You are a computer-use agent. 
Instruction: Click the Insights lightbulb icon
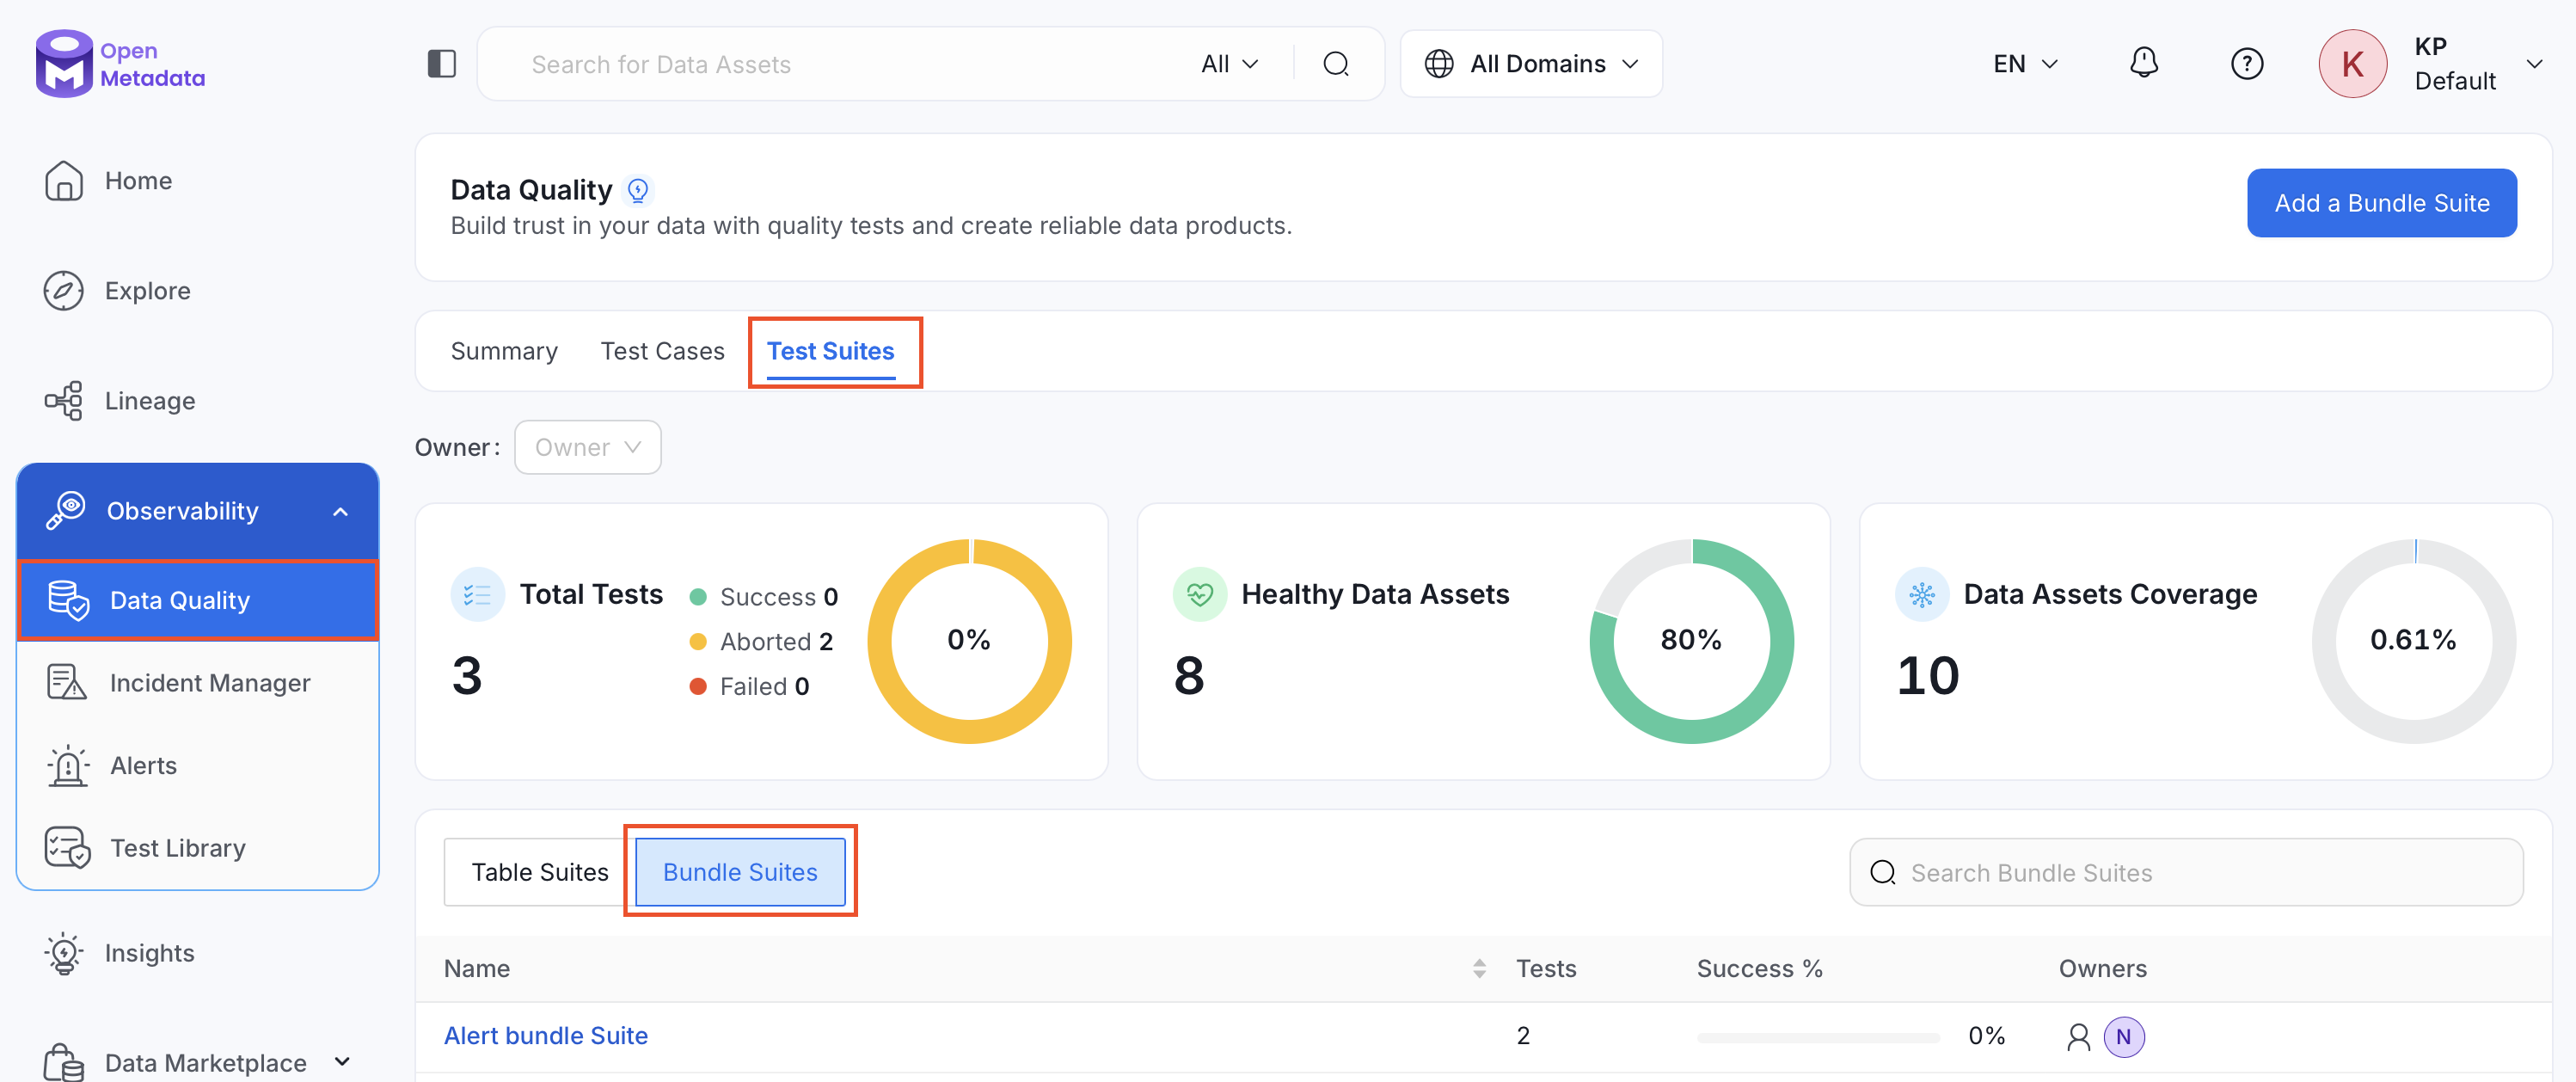[x=64, y=953]
